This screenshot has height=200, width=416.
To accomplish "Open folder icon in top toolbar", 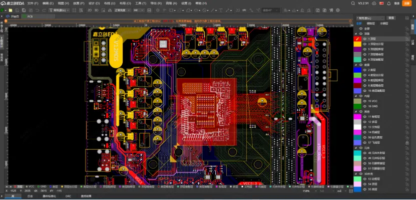I will [11, 10].
